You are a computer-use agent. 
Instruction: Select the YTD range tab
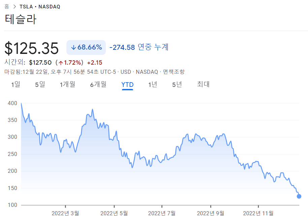click(127, 85)
